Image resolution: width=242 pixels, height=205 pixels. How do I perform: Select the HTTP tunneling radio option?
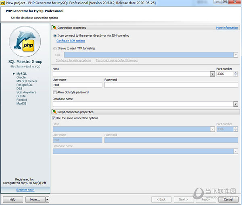[55, 48]
